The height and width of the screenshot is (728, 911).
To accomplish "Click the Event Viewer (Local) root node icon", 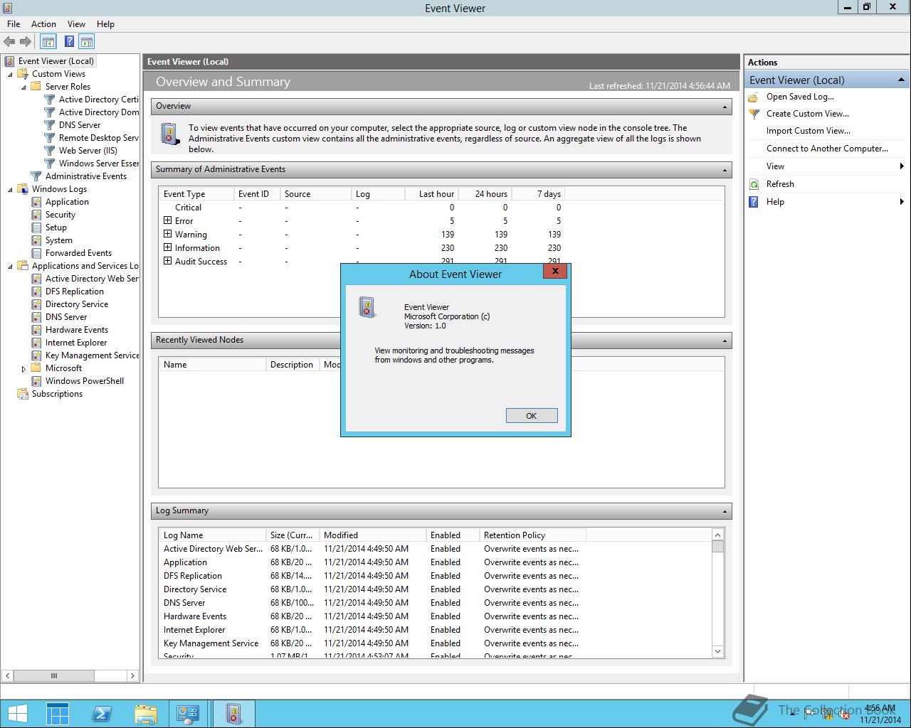I will [x=9, y=61].
